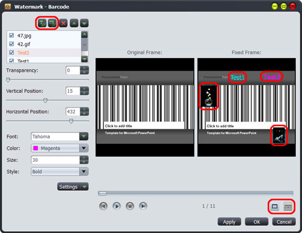The image size is (302, 233).
Task: Delete selected watermark with red X
Action: (x=63, y=24)
